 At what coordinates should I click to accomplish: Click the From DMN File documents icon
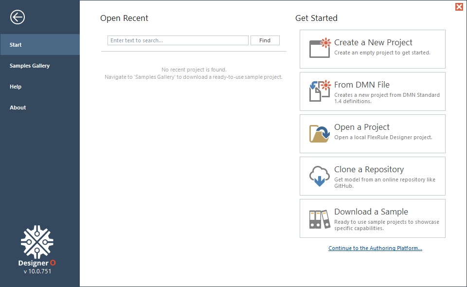320,91
